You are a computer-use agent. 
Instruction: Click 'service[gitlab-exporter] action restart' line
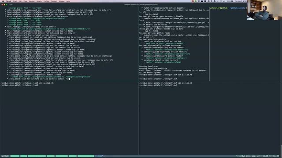pos(165,52)
